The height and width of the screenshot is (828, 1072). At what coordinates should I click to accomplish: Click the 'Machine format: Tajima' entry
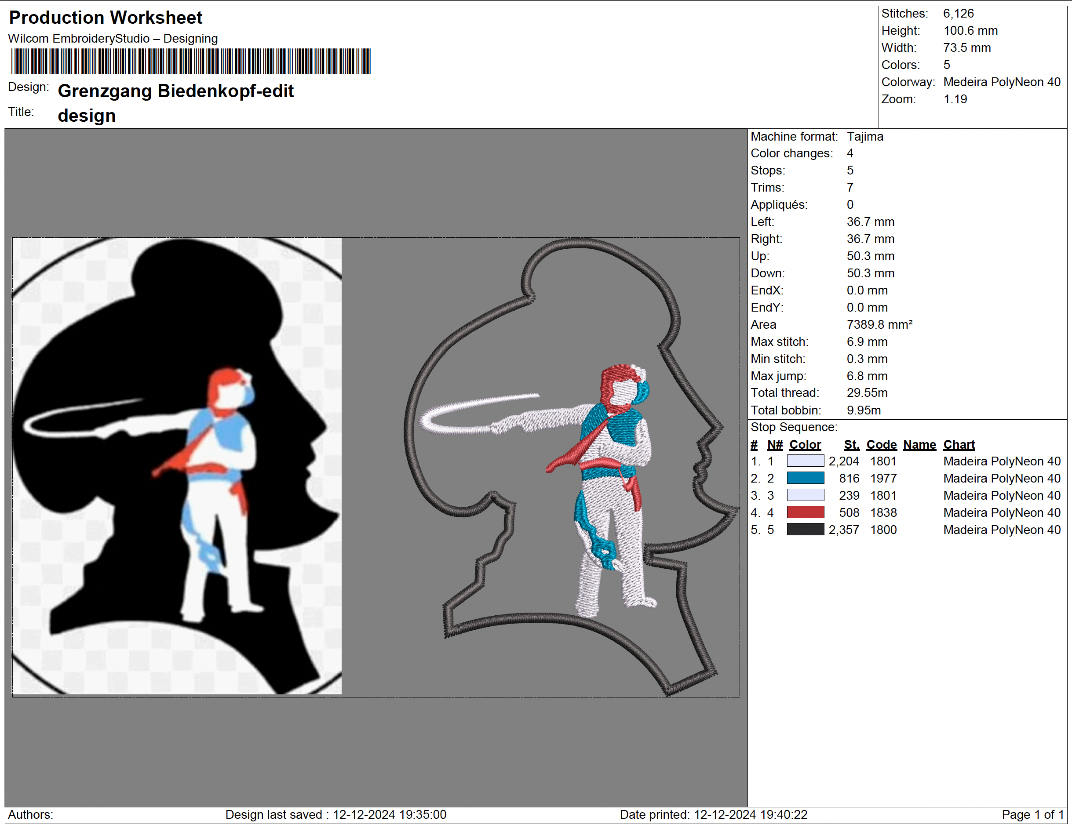(817, 136)
